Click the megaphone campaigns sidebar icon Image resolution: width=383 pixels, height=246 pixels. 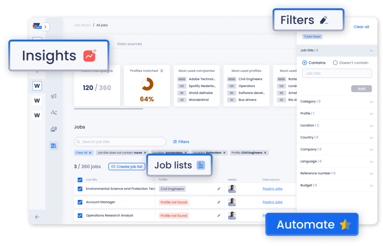53,96
